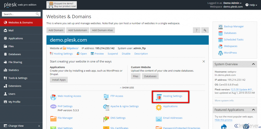Click Hide this promo link
The image size is (261, 129).
click(x=223, y=120)
